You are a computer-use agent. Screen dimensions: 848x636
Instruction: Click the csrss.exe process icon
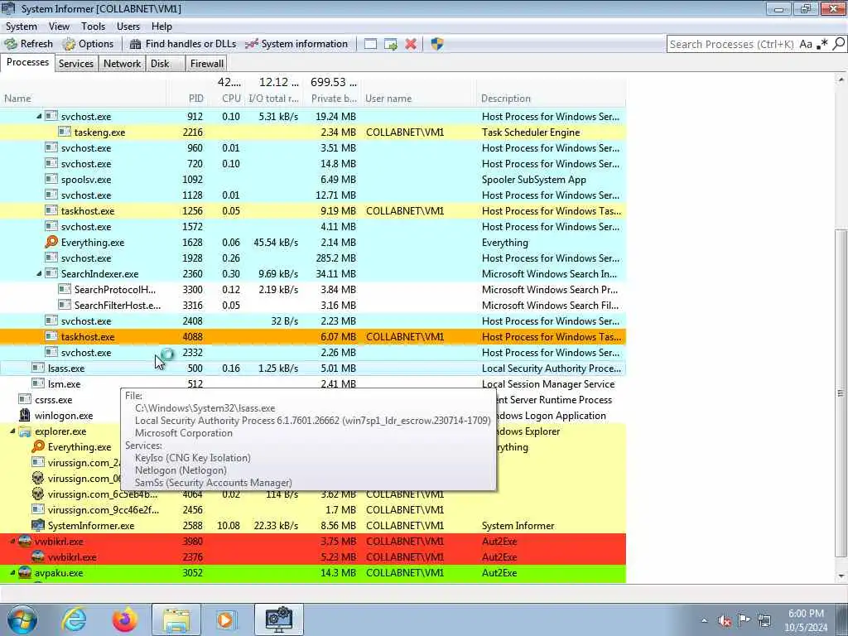tap(25, 399)
